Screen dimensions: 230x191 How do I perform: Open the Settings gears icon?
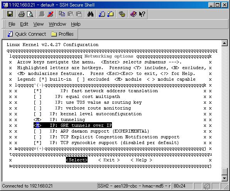point(122,14)
